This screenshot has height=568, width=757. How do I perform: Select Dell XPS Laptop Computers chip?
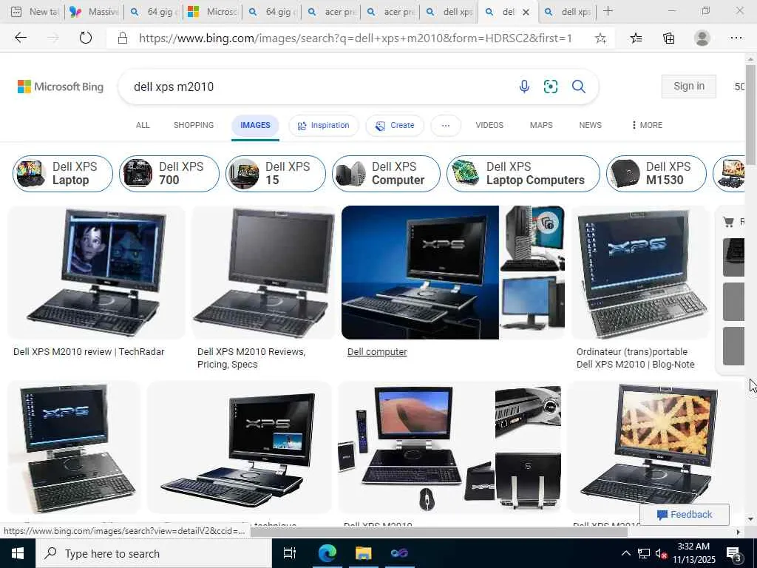pos(523,173)
